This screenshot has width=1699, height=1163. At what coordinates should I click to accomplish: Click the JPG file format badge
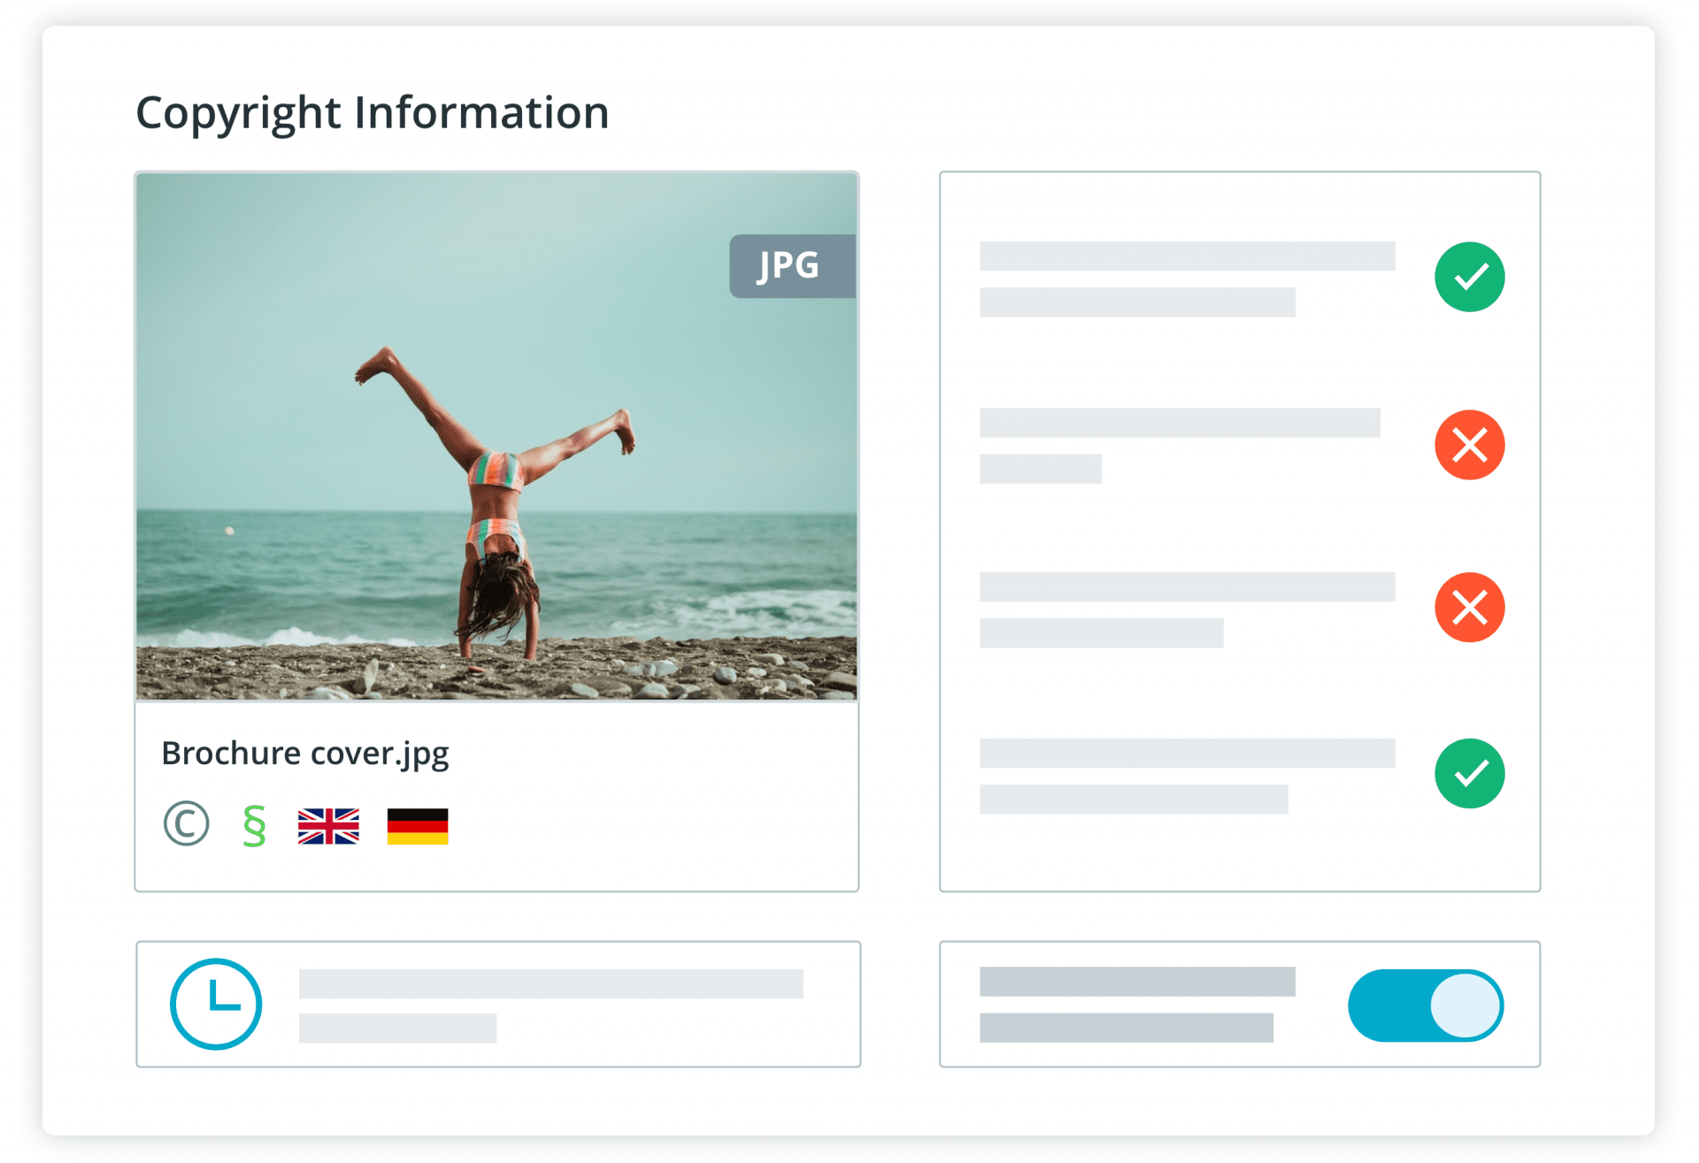point(792,264)
